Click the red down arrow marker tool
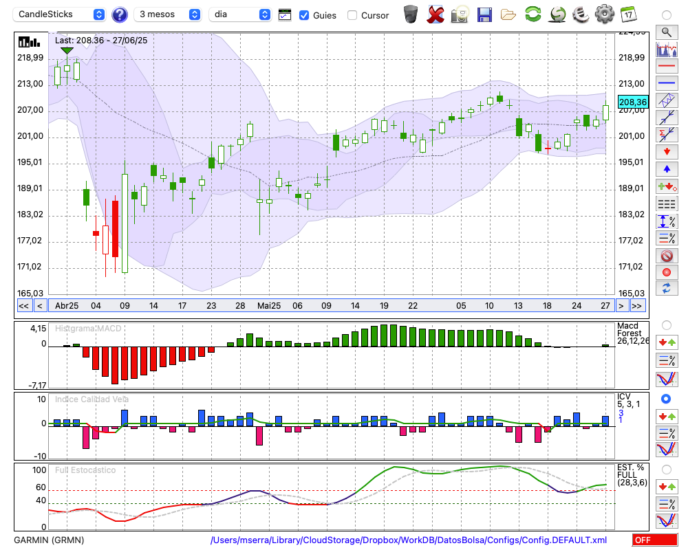 [x=667, y=152]
